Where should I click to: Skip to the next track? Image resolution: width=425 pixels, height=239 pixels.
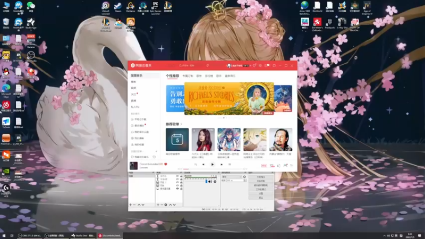(x=222, y=165)
